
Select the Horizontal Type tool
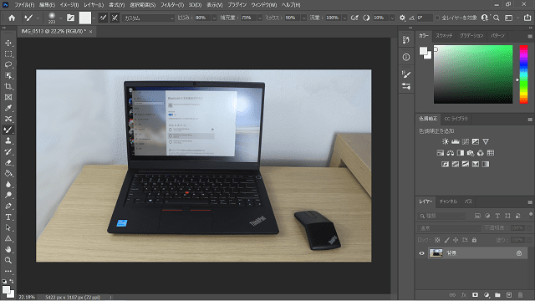click(x=8, y=217)
